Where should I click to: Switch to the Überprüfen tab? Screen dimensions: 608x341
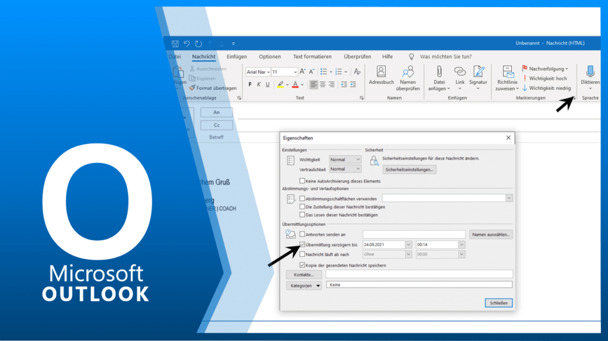(357, 56)
